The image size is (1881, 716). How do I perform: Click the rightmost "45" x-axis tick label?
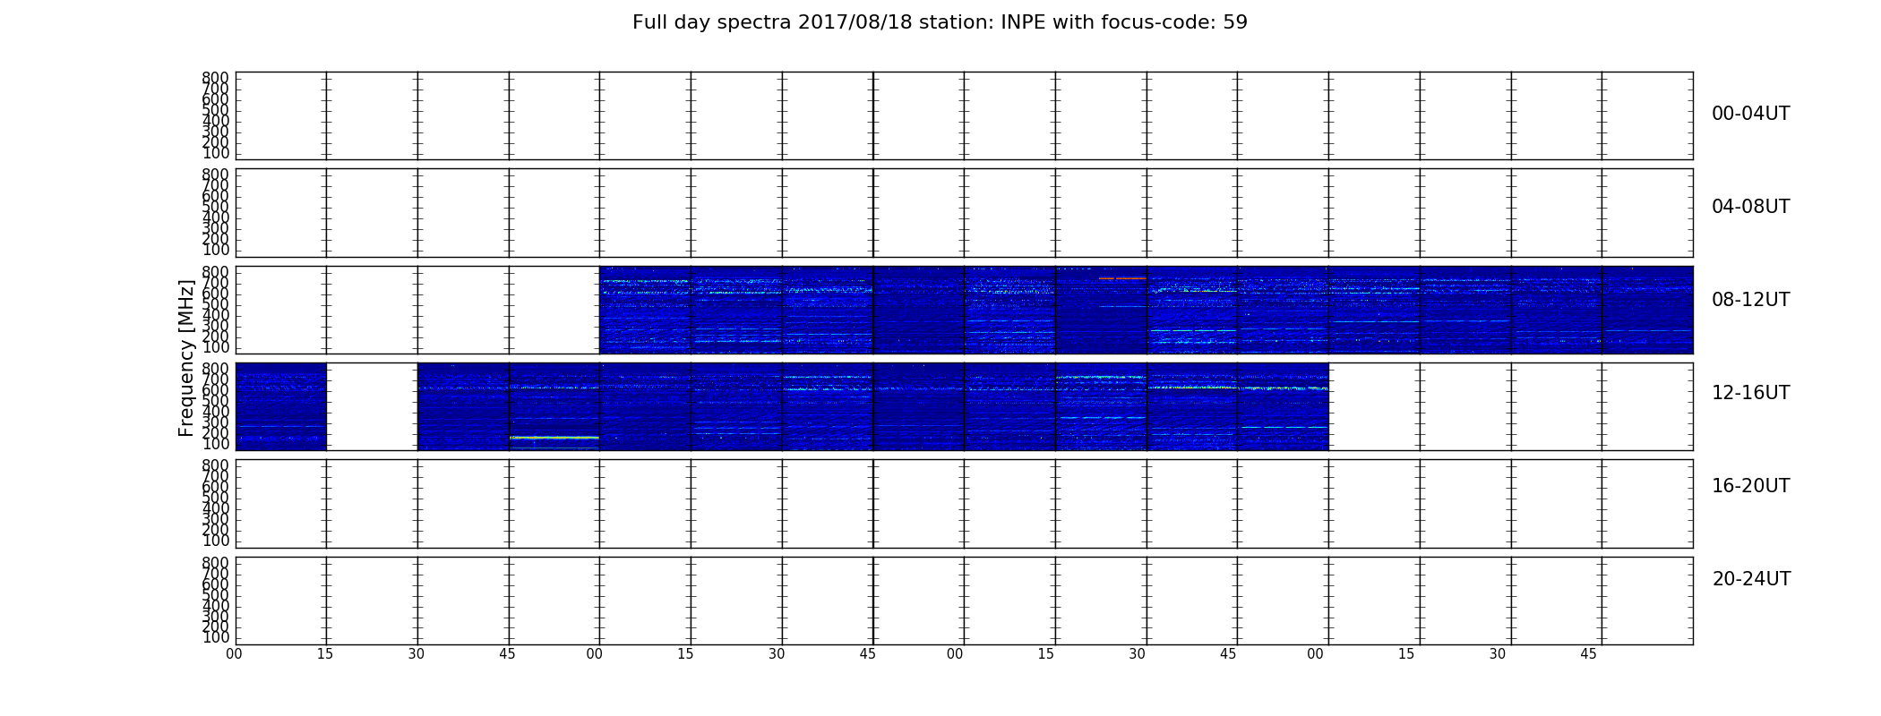point(1588,654)
